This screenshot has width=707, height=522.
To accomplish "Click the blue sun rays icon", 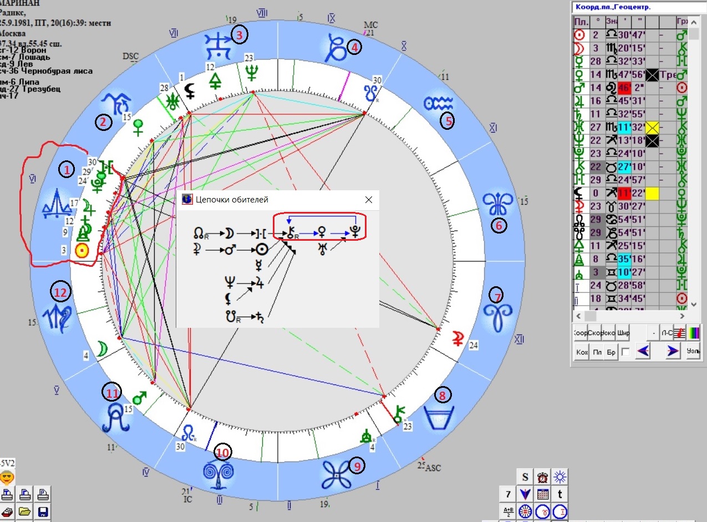I will 561,477.
